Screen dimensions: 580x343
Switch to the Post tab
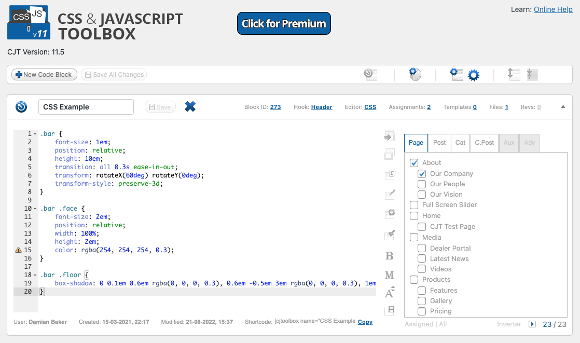pyautogui.click(x=439, y=143)
